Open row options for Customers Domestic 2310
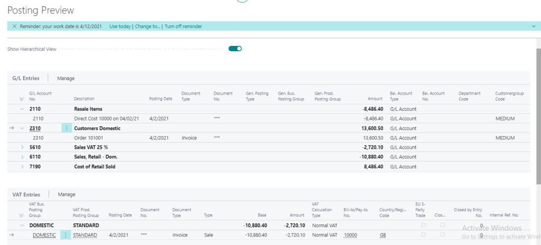 point(66,128)
